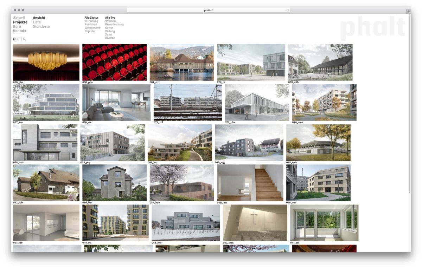Open project thumbnail 081_src
Screen dimensions: 422x268
click(181, 63)
